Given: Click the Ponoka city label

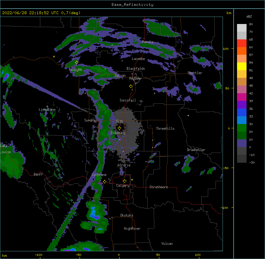Looking at the screenshot, I should point(148,42).
